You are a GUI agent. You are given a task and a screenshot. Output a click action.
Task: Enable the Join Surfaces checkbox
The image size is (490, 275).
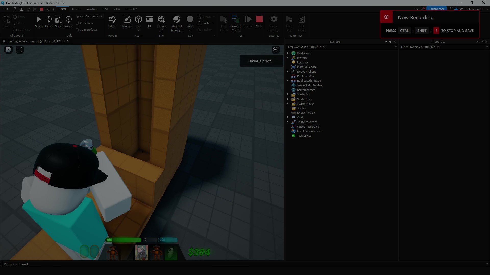pyautogui.click(x=77, y=30)
